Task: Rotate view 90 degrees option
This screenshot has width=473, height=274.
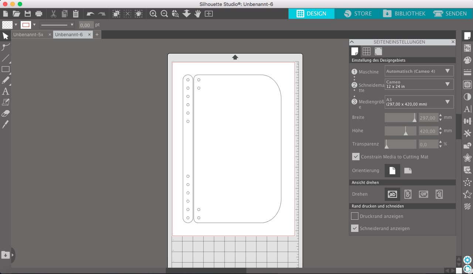Action: pos(408,194)
